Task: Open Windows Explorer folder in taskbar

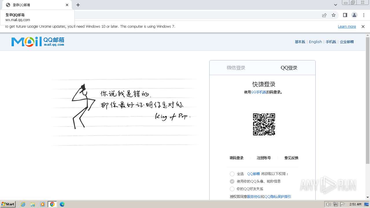Action: tap(33, 204)
